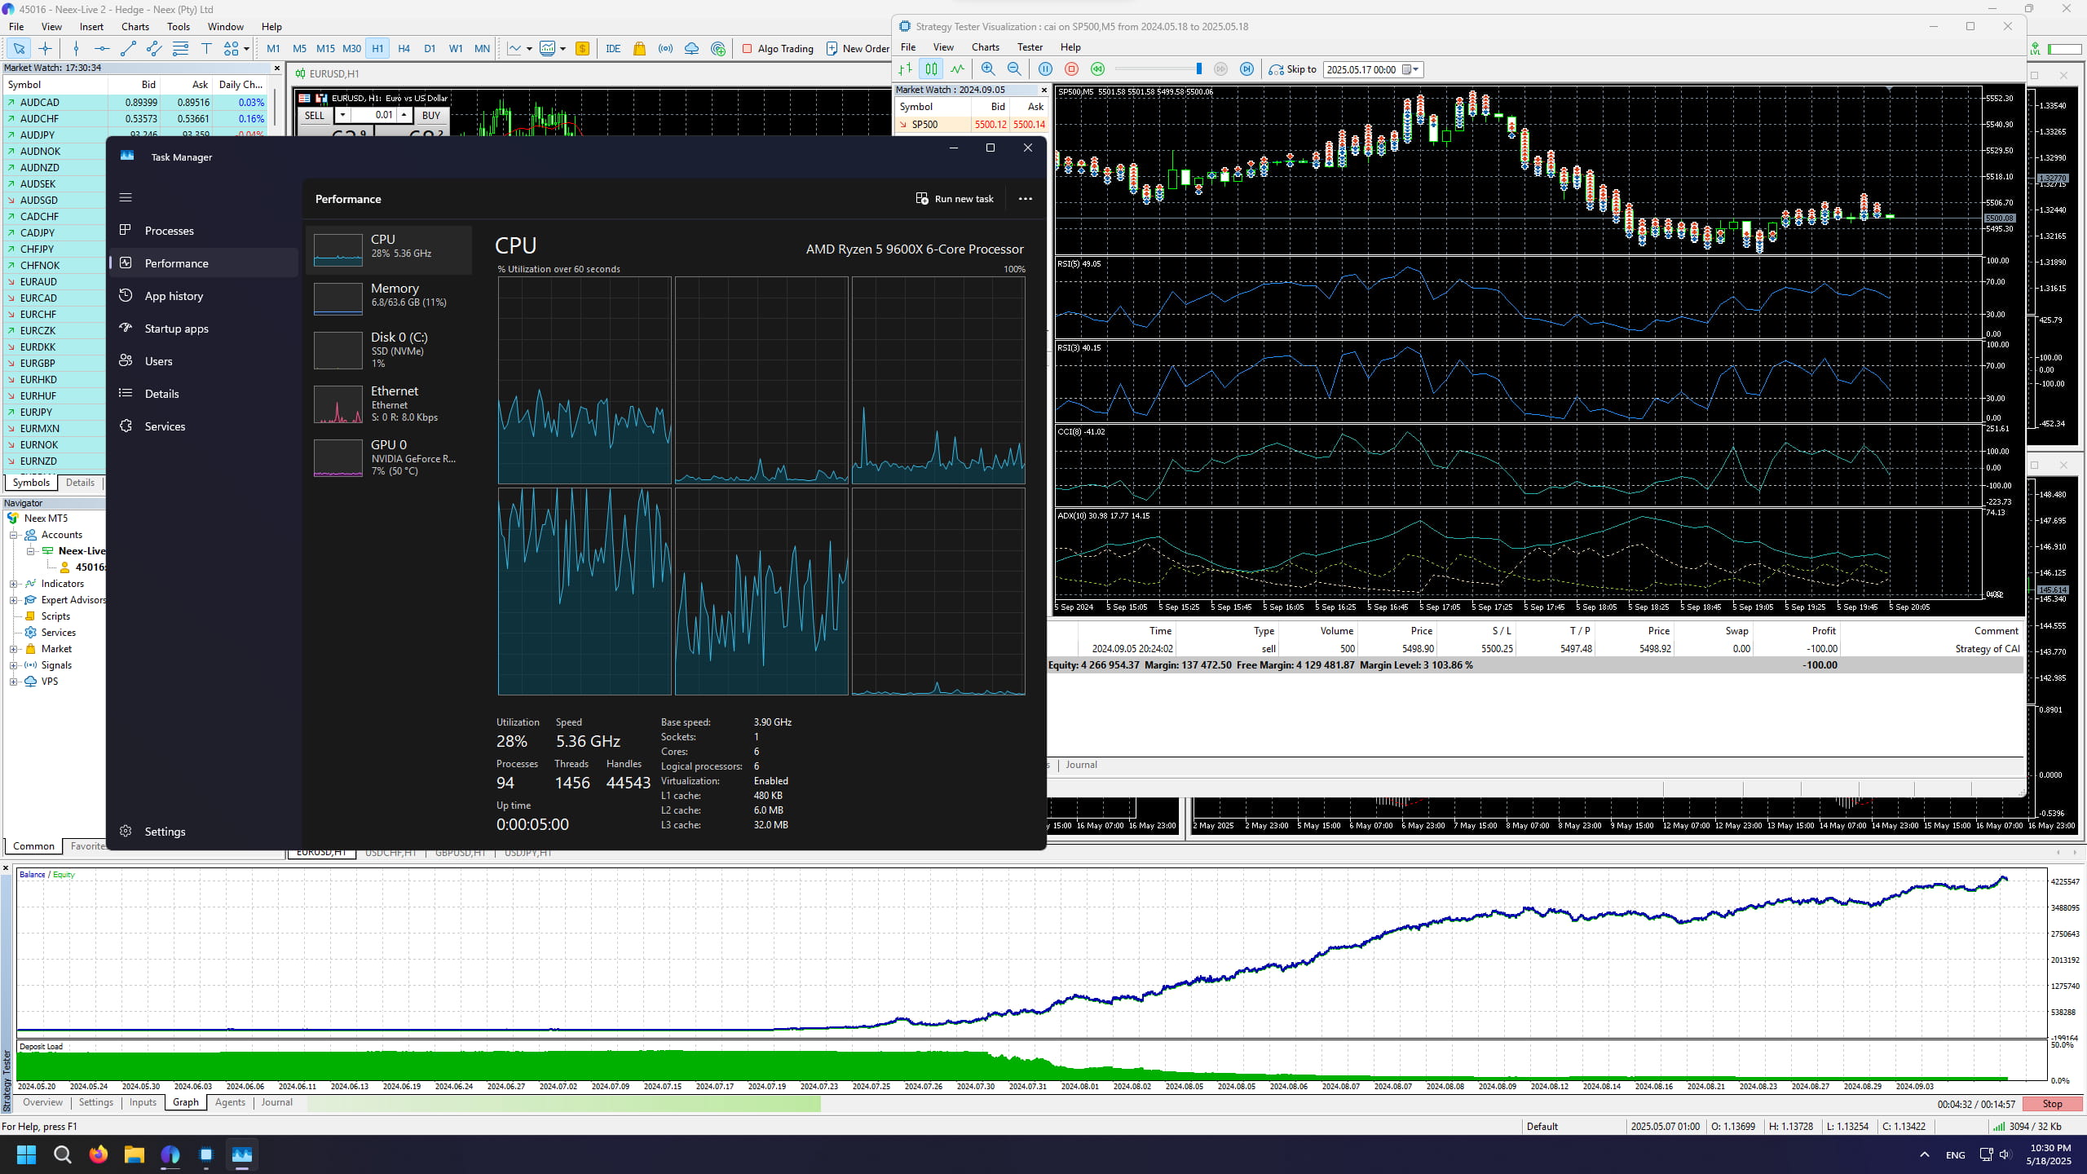Switch to the Inputs tab

[x=143, y=1102]
